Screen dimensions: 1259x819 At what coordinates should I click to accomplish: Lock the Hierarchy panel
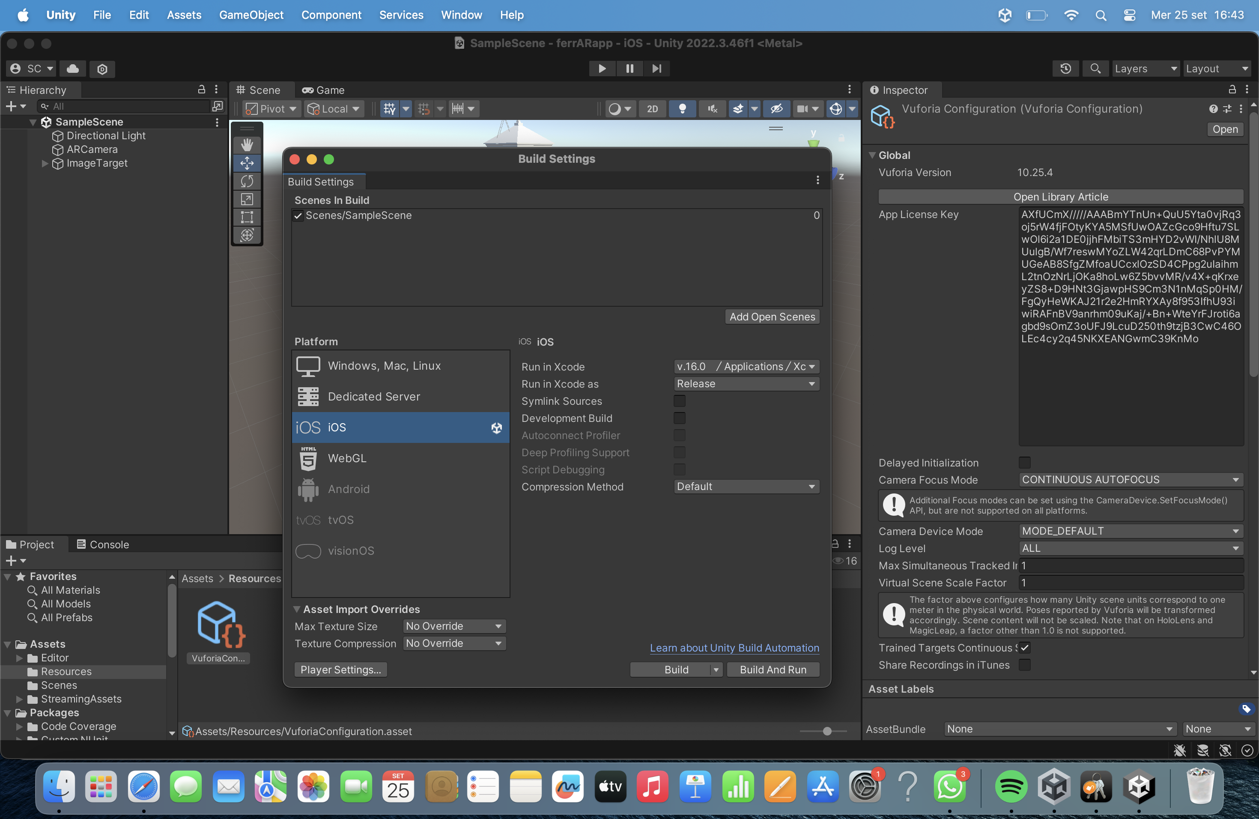(x=202, y=90)
